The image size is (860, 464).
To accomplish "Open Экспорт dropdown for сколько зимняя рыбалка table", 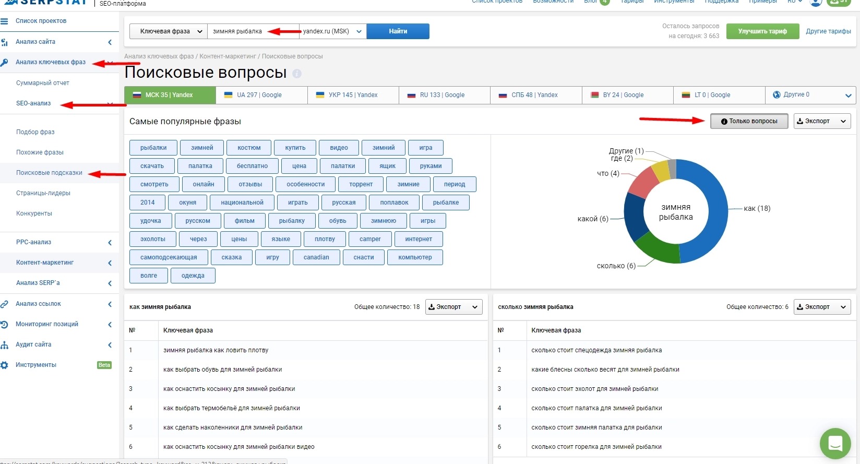I will tap(822, 307).
